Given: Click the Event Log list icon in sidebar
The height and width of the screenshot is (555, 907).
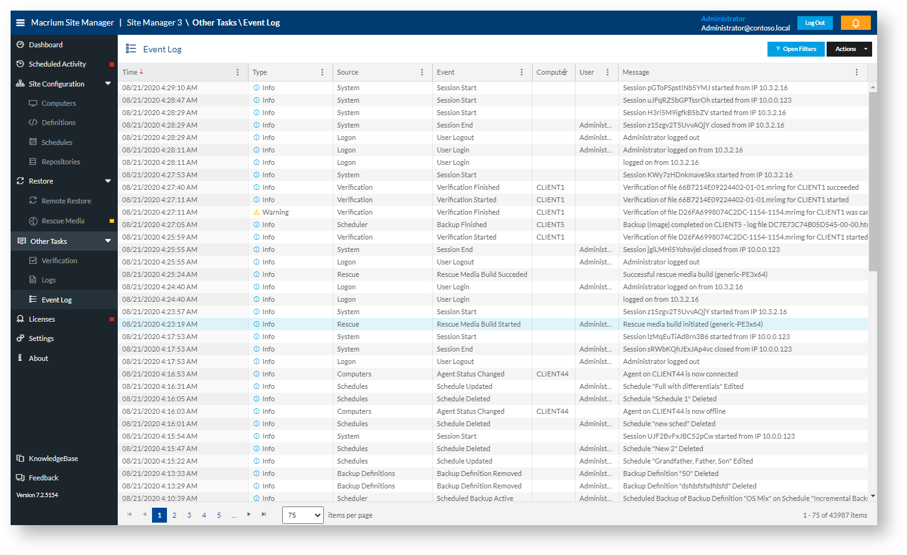Looking at the screenshot, I should [33, 299].
